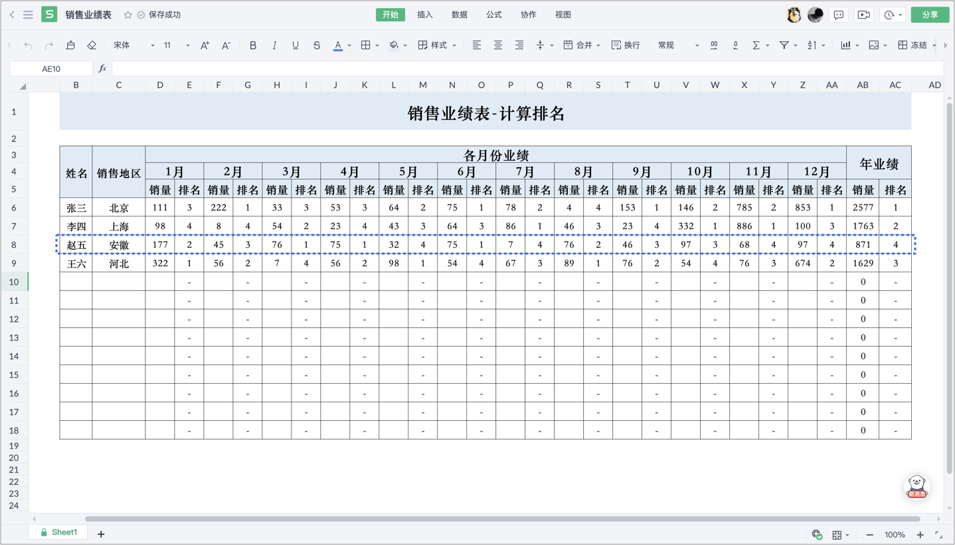
Task: Apply the fill color bucket
Action: coord(394,45)
